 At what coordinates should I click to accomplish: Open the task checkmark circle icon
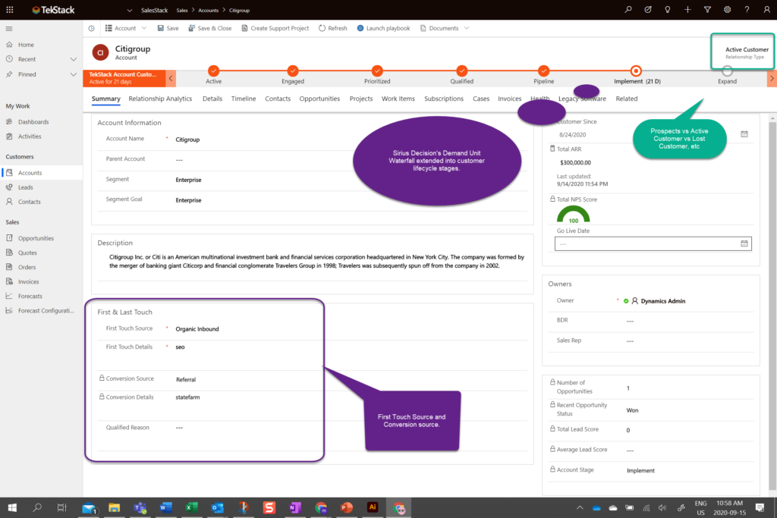[x=648, y=9]
